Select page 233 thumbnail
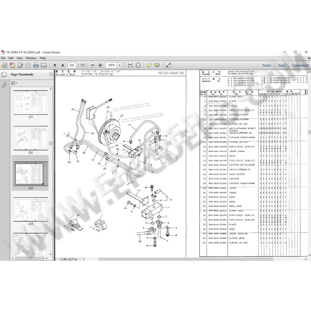Screen dimensions: 311x311 31,174
